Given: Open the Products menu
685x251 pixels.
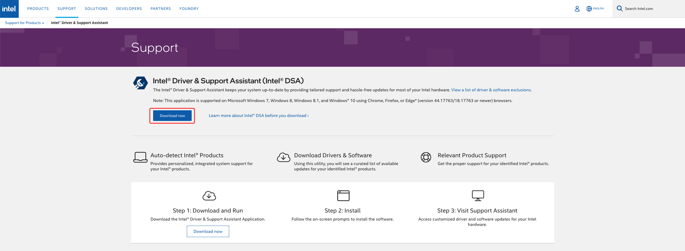Looking at the screenshot, I should (x=38, y=9).
